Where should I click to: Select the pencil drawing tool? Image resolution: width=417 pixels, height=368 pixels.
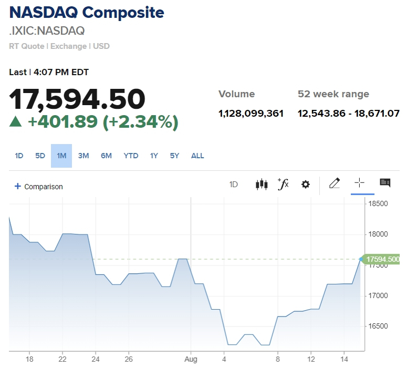pos(335,183)
